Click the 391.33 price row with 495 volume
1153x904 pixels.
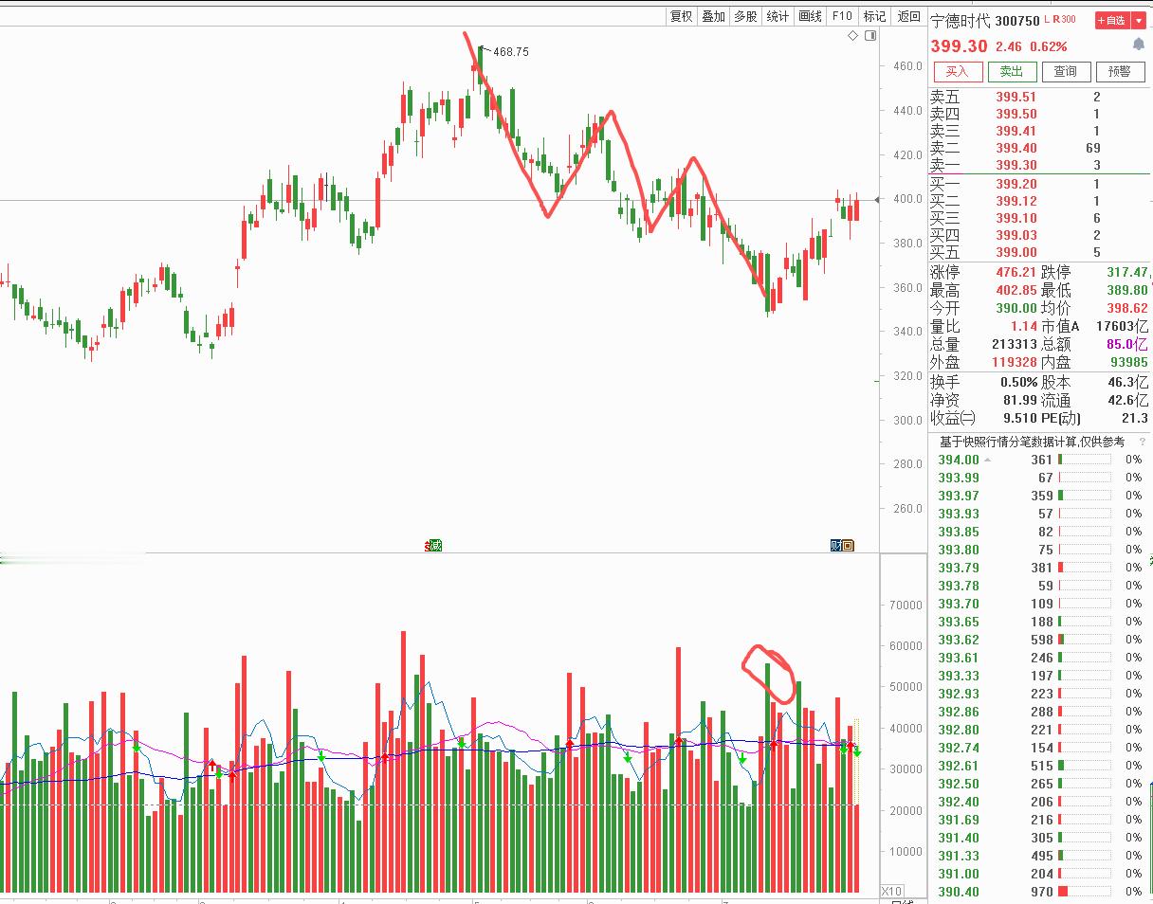tap(1040, 856)
